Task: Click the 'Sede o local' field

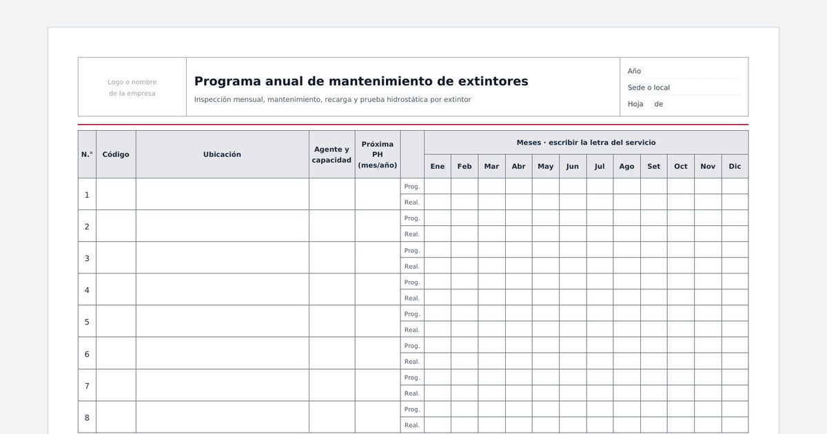Action: coord(684,87)
